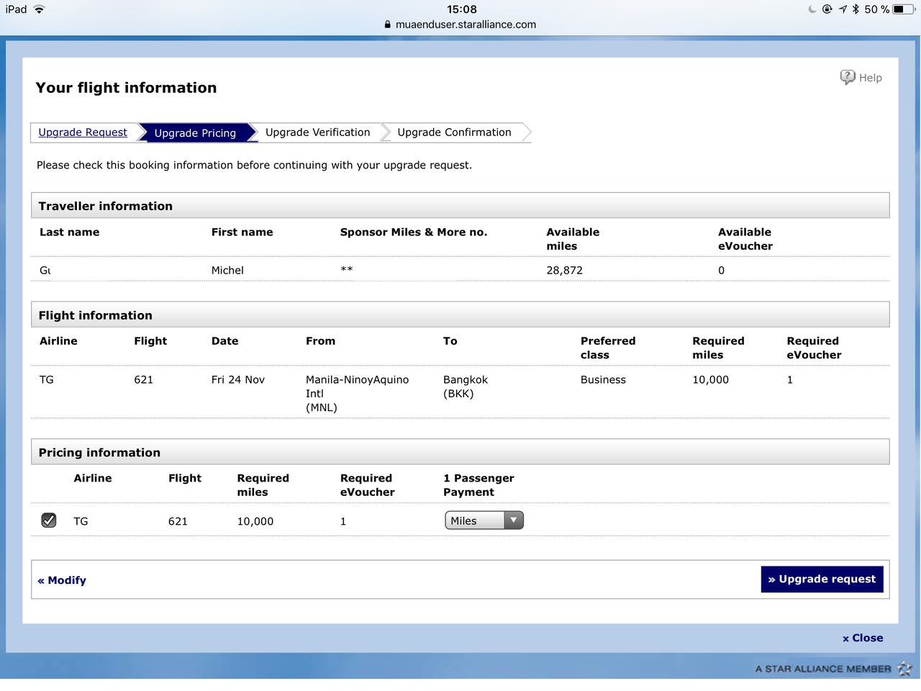Click the Star Alliance logo icon
This screenshot has height=691, width=921.
point(904,669)
